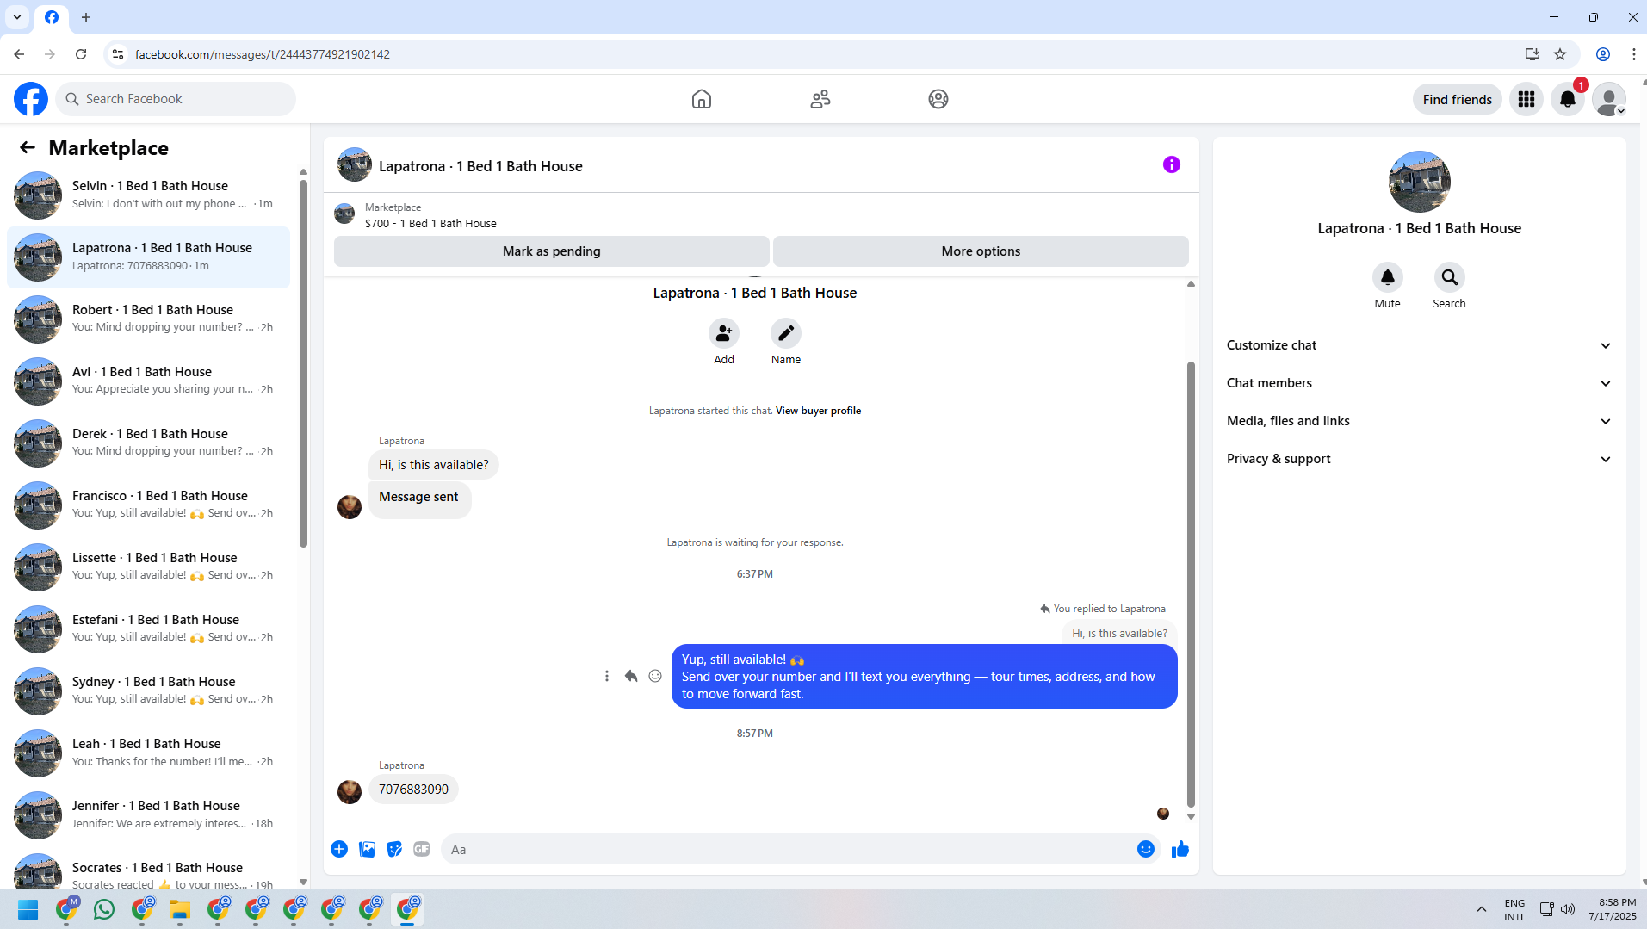
Task: Edit the chat name with pencil icon
Action: pos(786,333)
